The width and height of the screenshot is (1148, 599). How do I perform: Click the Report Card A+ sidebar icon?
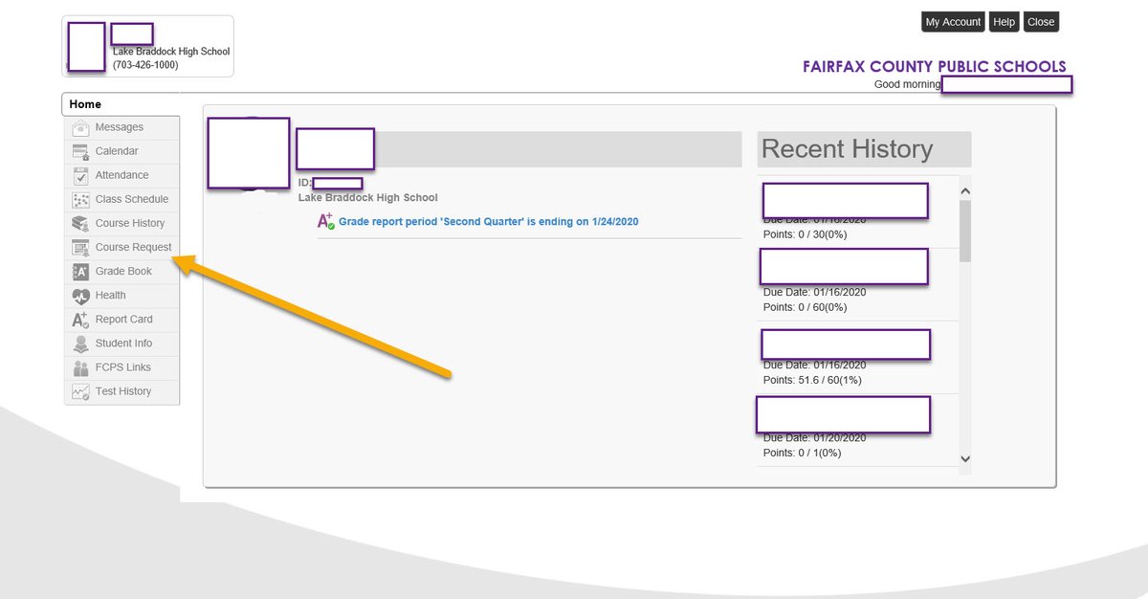80,320
